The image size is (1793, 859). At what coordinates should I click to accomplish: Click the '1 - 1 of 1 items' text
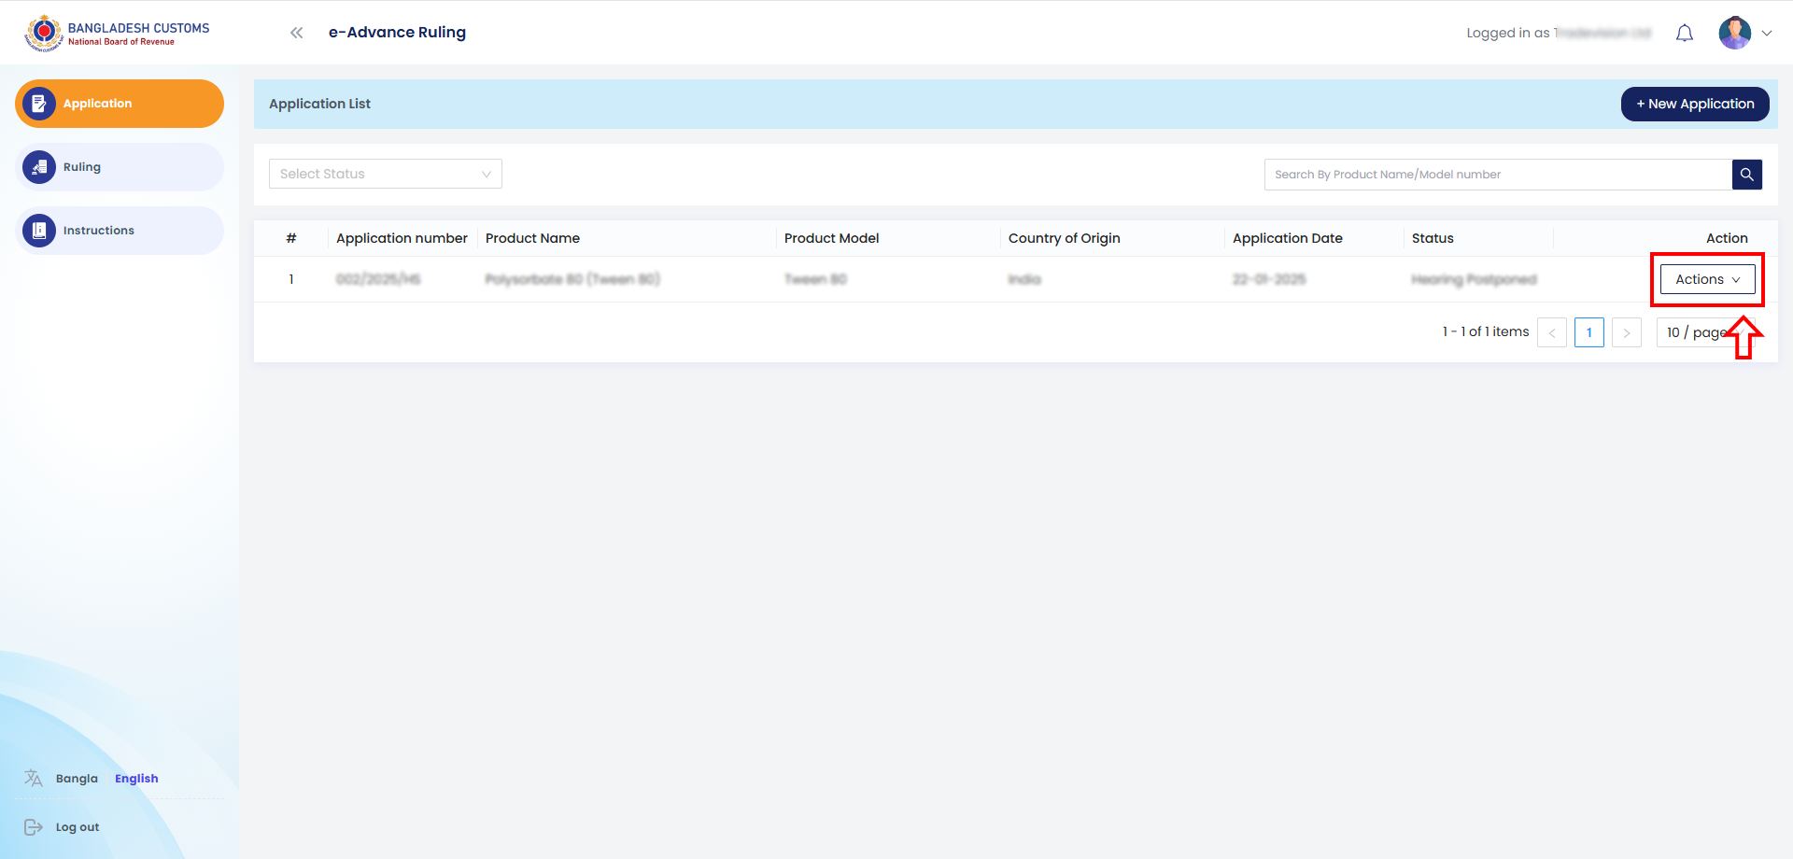pyautogui.click(x=1486, y=331)
